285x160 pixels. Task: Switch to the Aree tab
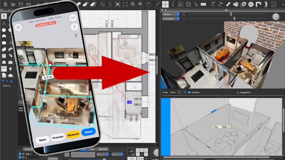coord(92,149)
